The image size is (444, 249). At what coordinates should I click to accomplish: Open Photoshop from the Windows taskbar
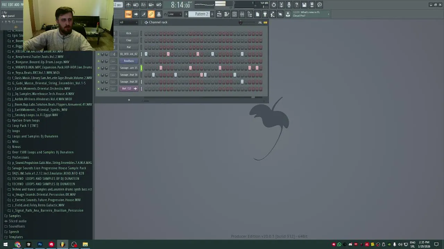[40, 245]
